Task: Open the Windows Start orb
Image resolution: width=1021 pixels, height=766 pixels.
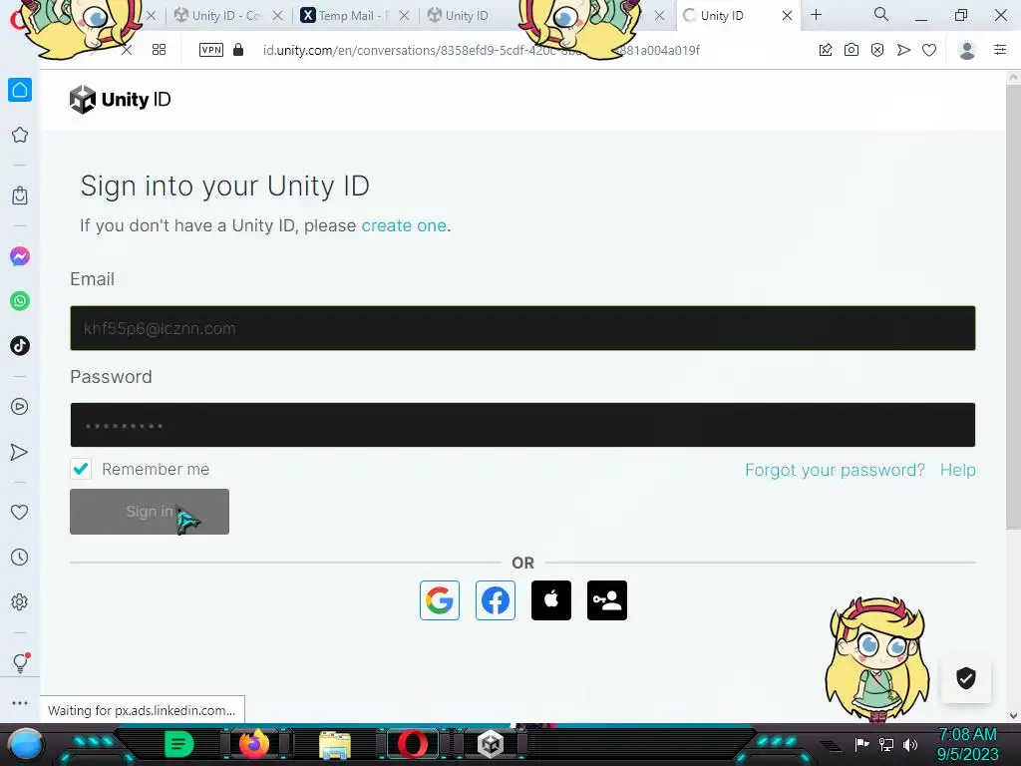Action: [x=26, y=744]
